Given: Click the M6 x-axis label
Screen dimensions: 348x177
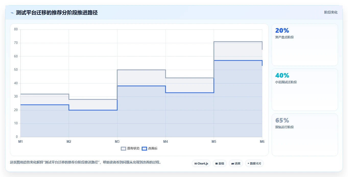Looking at the screenshot, I should click(262, 141).
